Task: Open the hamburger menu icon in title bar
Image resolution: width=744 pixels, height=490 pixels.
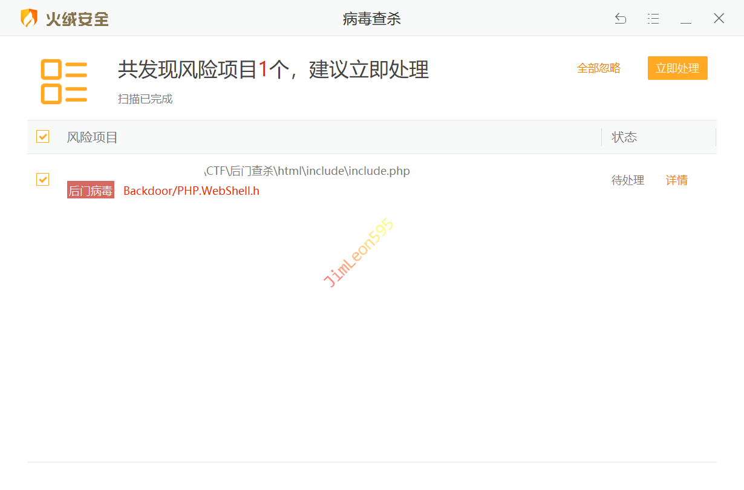Action: (x=653, y=19)
